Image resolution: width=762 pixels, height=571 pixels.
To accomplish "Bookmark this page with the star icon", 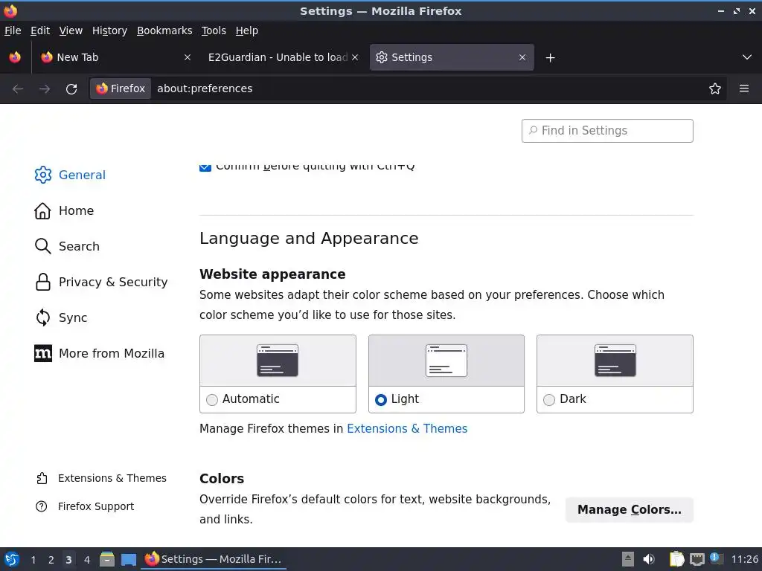I will [x=715, y=88].
